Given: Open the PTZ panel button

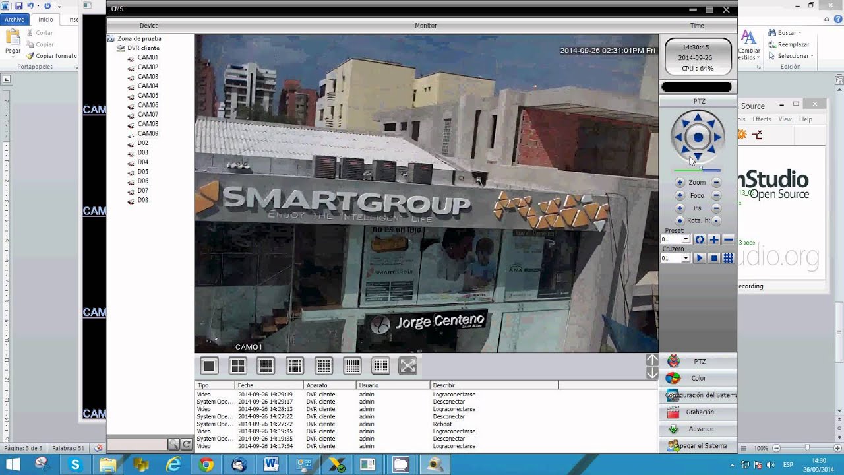Looking at the screenshot, I should [698, 362].
